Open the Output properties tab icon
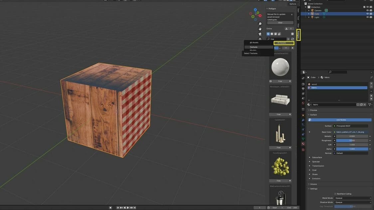The width and height of the screenshot is (374, 210). tap(303, 89)
